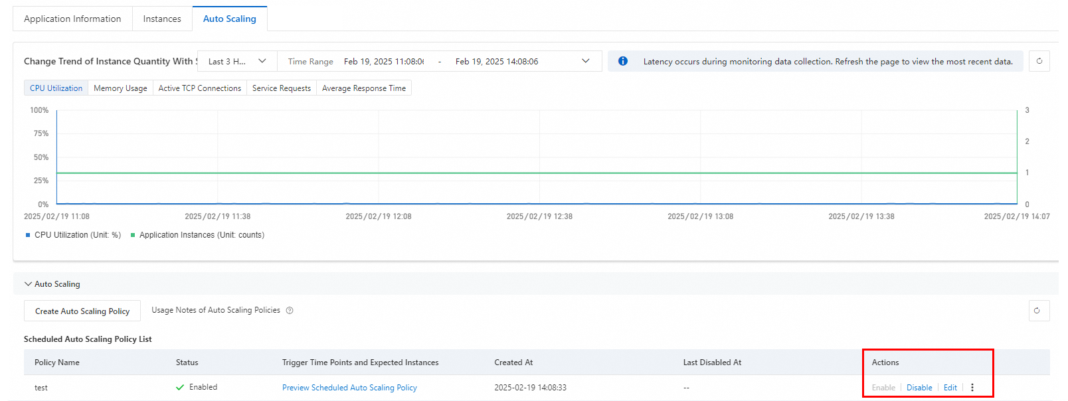Click the Created At column header

tap(513, 362)
